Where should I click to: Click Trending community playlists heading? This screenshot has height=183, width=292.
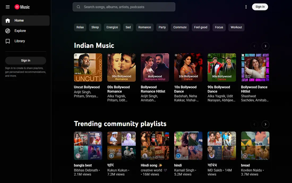[120, 124]
